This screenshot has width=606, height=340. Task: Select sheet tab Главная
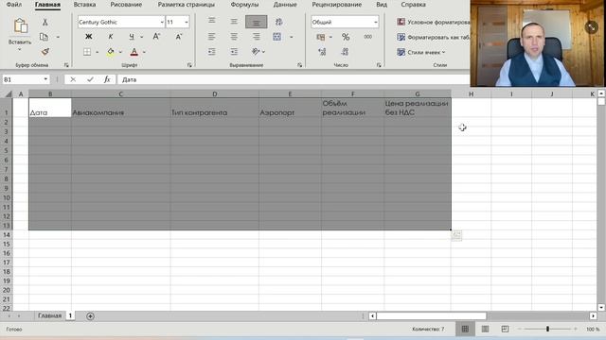click(49, 315)
